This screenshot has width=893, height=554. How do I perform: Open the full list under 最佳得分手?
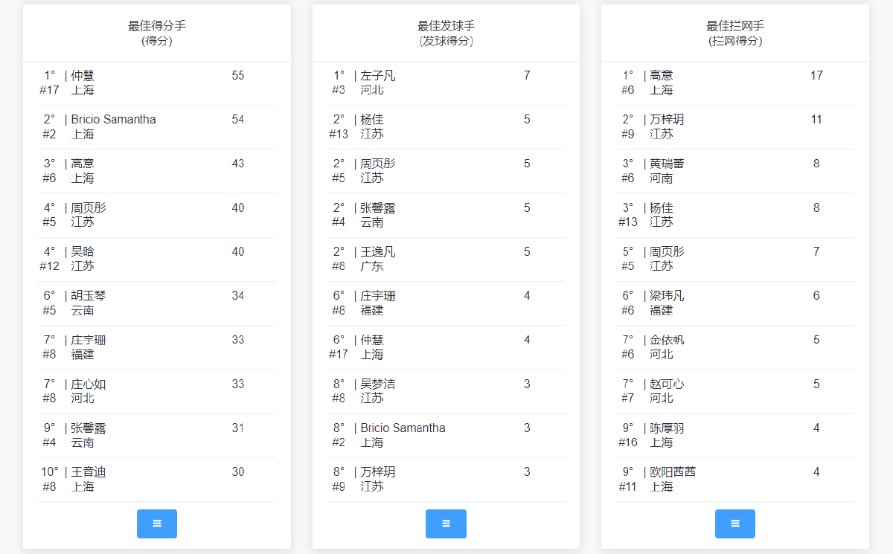[x=157, y=524]
